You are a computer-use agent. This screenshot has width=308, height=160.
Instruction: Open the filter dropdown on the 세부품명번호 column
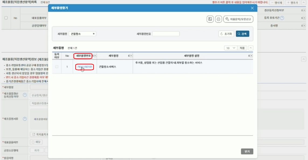click(95, 55)
